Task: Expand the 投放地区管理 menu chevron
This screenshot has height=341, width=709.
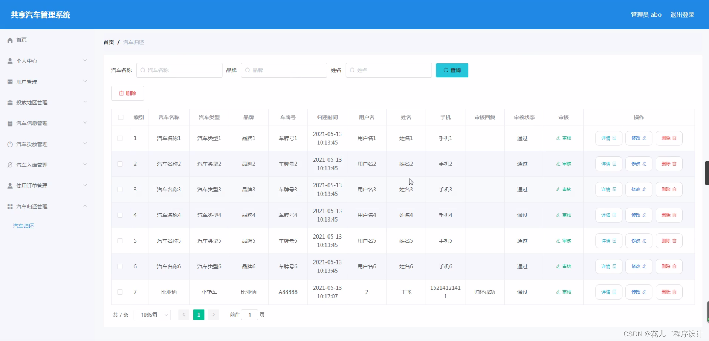Action: [85, 102]
